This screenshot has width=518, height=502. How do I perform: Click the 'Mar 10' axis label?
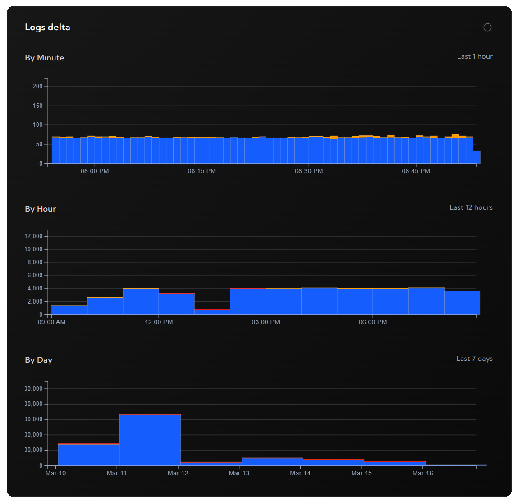click(55, 473)
